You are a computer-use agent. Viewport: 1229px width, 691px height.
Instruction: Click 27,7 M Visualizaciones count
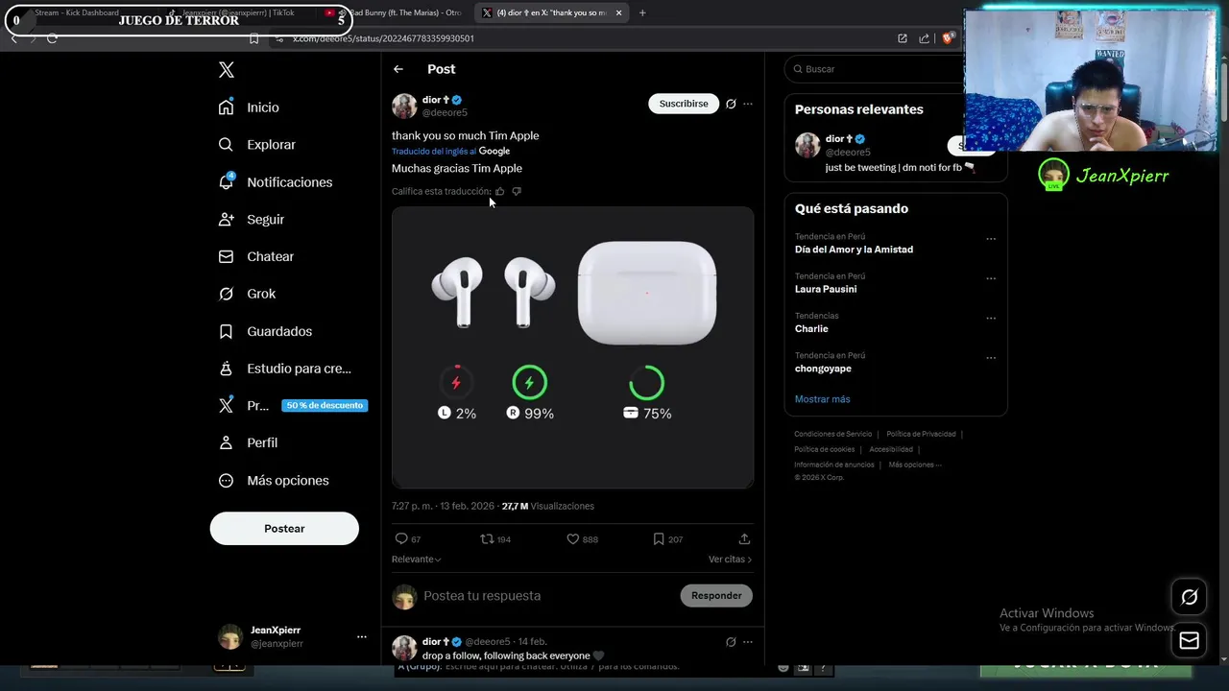pos(547,506)
